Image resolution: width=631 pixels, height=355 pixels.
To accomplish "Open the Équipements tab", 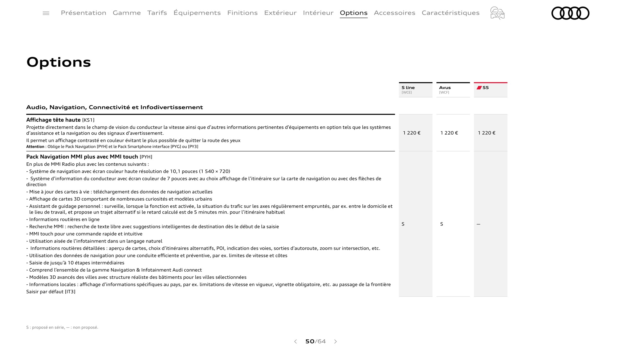I will (x=197, y=13).
